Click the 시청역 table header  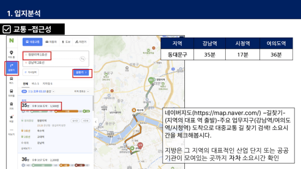tap(243, 43)
